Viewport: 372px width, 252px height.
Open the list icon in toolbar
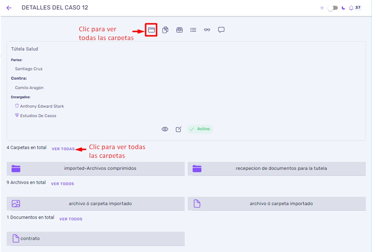(x=193, y=30)
